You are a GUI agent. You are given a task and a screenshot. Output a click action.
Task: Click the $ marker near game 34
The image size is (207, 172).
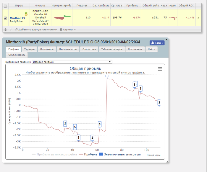[x=65, y=124]
